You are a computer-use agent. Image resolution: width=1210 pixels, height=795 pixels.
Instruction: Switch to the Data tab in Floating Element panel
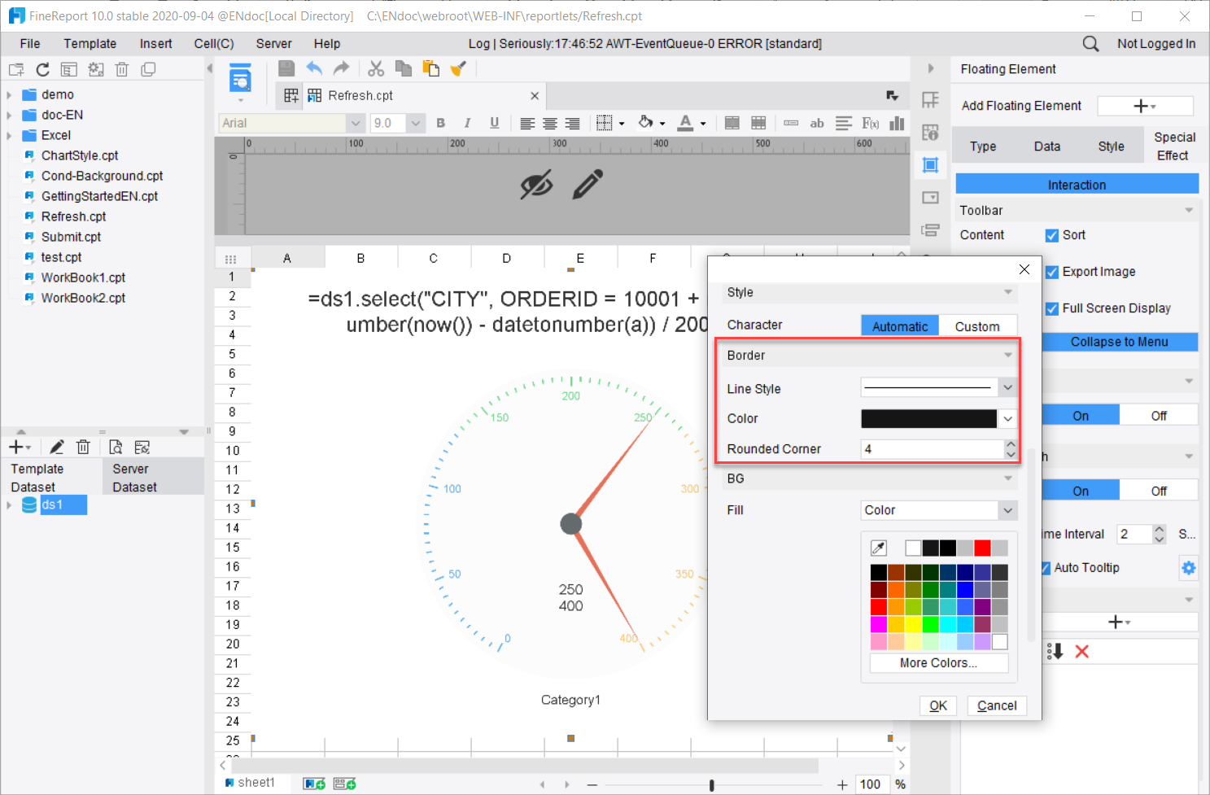(1046, 146)
